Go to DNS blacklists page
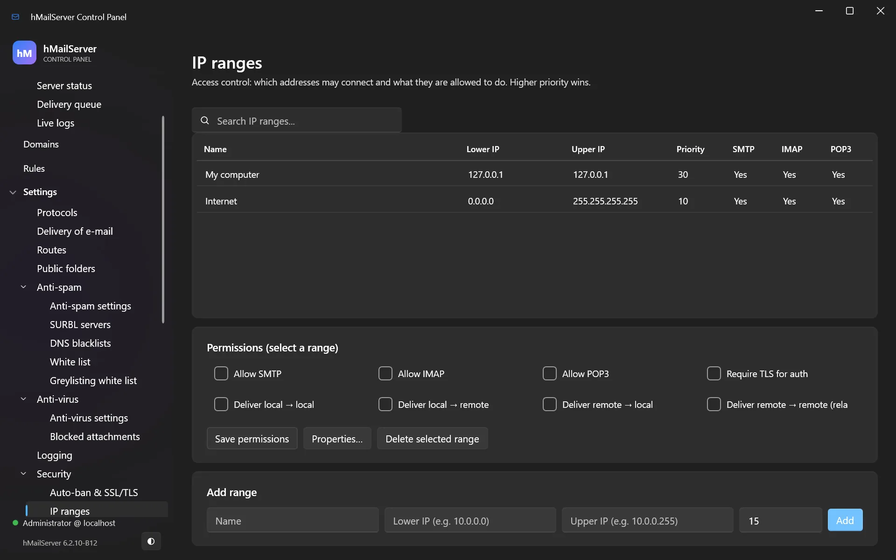The height and width of the screenshot is (560, 896). (x=80, y=343)
